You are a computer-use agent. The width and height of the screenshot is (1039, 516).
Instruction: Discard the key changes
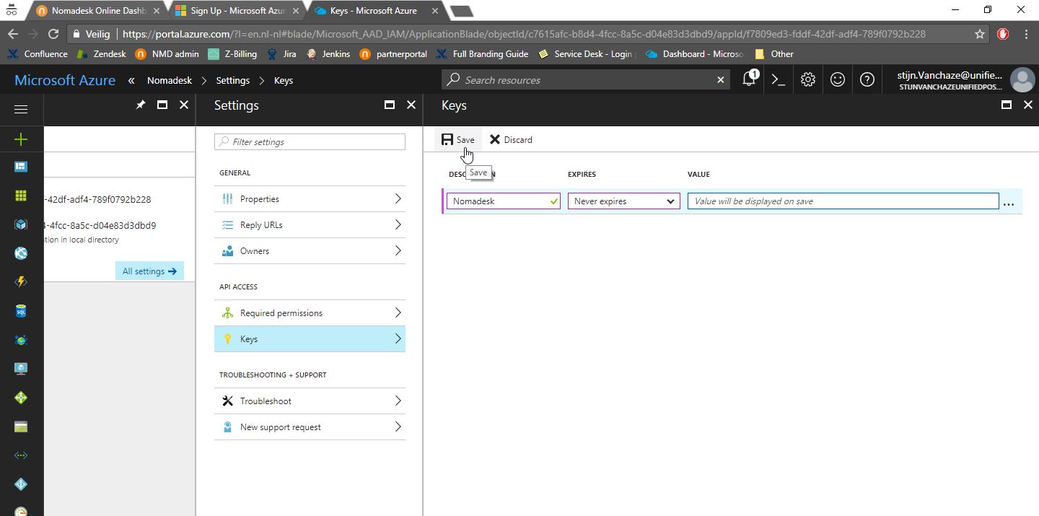(511, 140)
